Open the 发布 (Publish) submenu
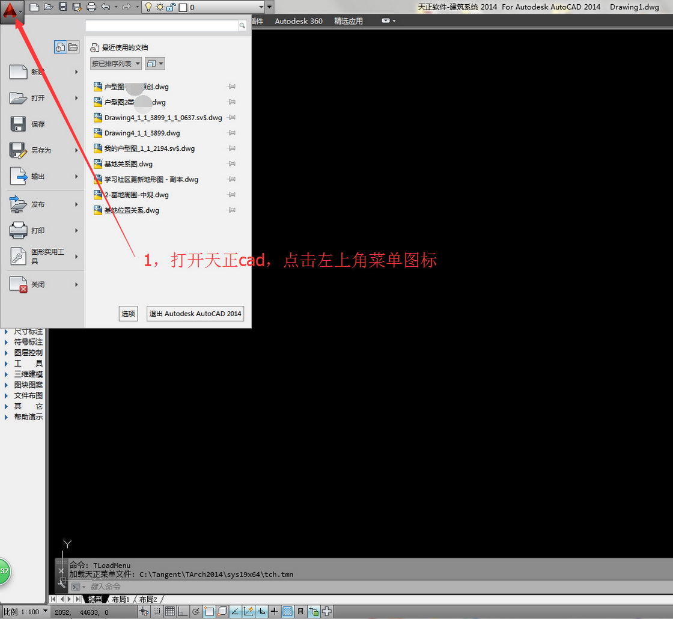673x619 pixels. (x=76, y=204)
